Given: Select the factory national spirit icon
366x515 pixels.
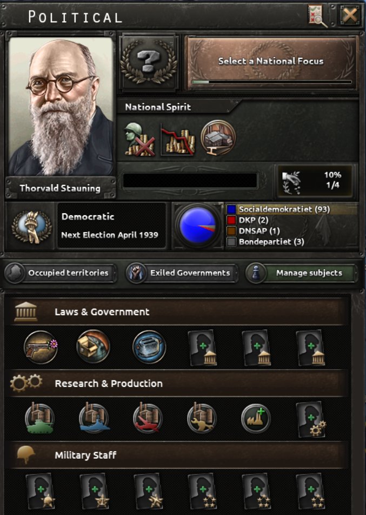Looking at the screenshot, I should (x=218, y=137).
